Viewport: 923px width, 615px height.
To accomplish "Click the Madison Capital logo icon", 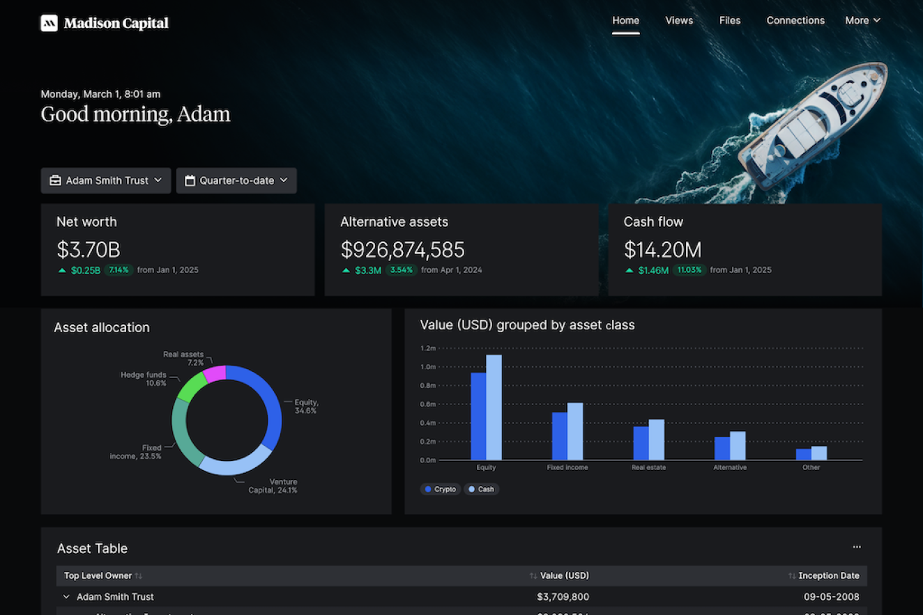I will point(49,23).
